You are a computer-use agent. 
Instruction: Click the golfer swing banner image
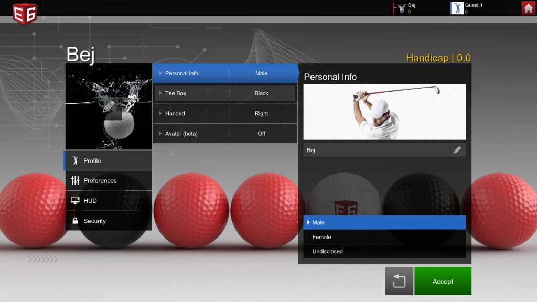pos(384,112)
